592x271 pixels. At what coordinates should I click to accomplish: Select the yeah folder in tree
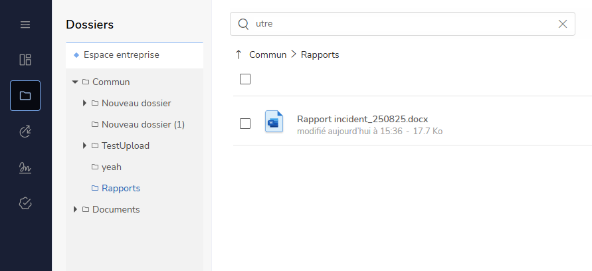click(111, 167)
